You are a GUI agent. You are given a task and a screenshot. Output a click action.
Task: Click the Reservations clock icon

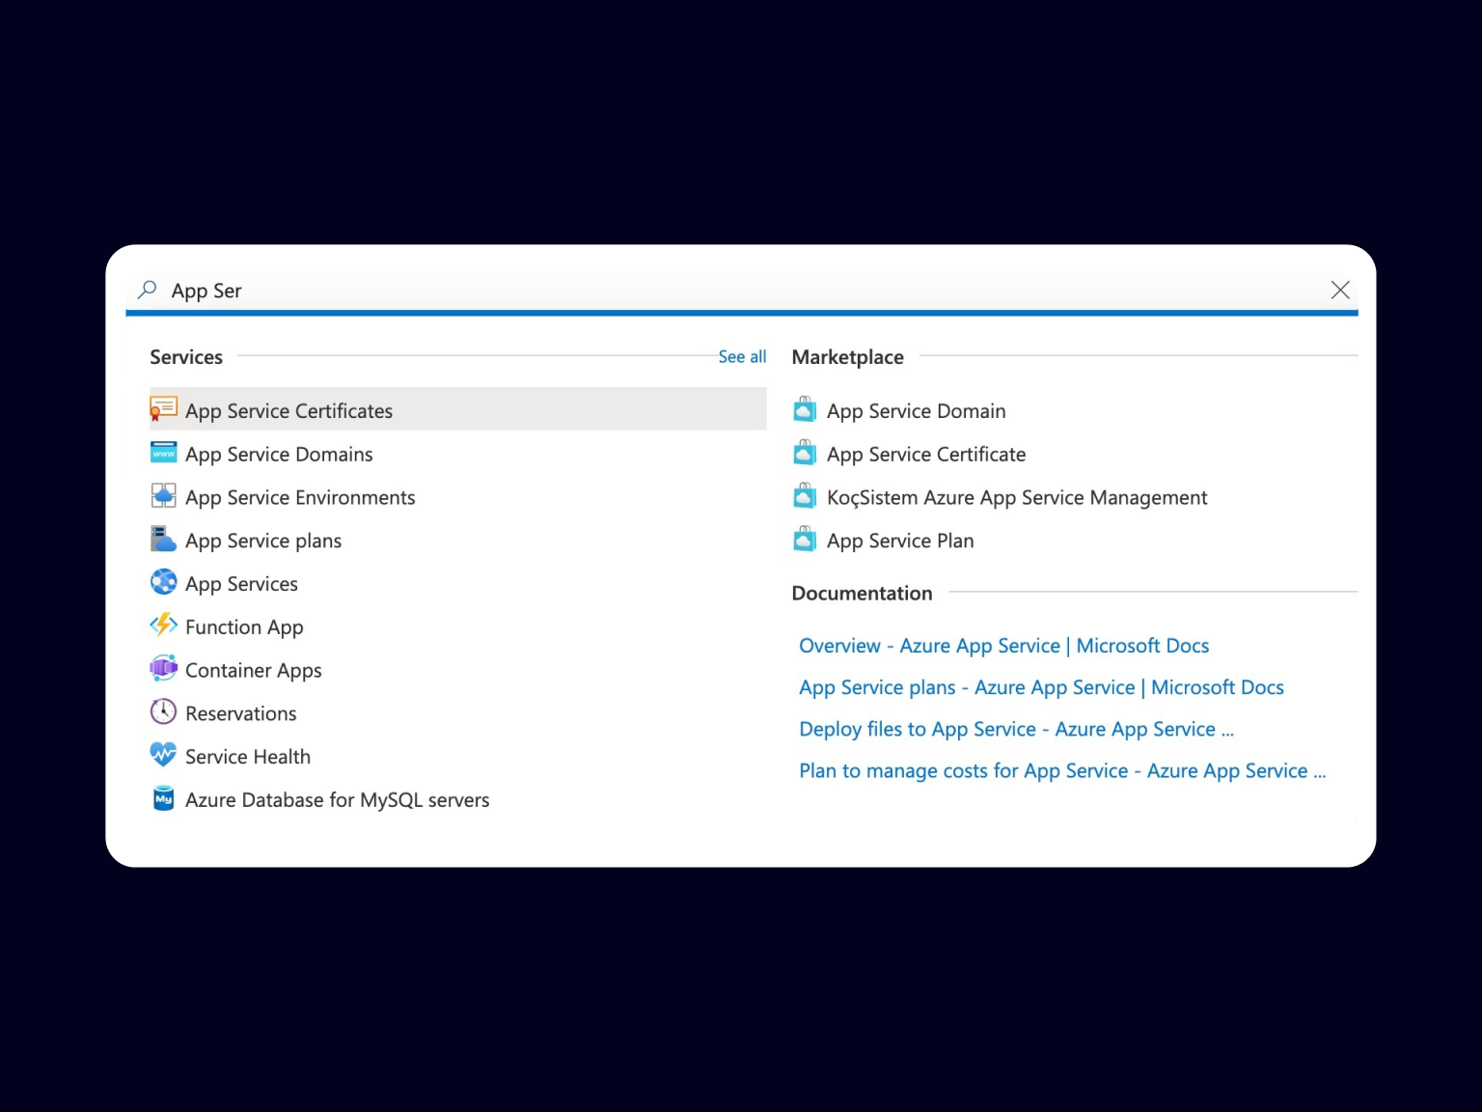pos(163,711)
